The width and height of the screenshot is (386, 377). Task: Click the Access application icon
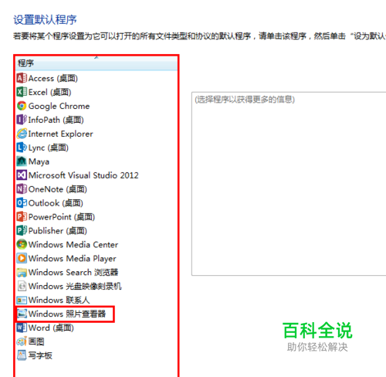click(x=22, y=78)
